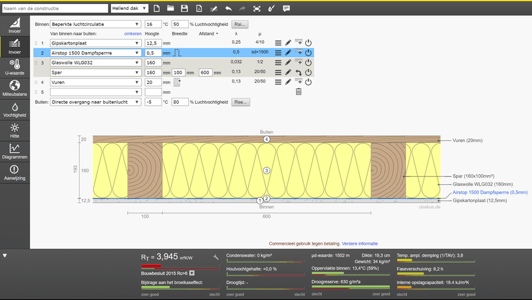This screenshot has width=532, height=300.
Task: Export the construction as PDF
Action: [199, 9]
